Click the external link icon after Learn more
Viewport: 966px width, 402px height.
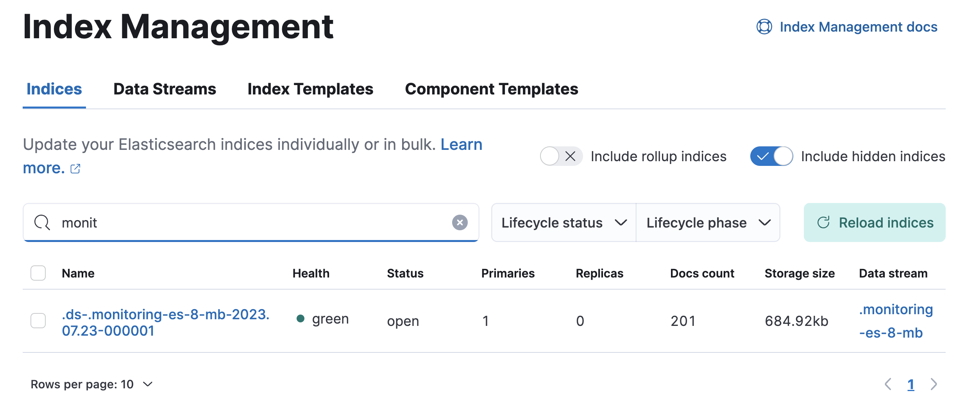pos(75,169)
